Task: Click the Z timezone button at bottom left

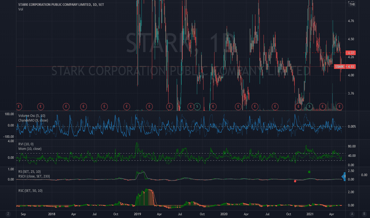Action: (x=8, y=214)
